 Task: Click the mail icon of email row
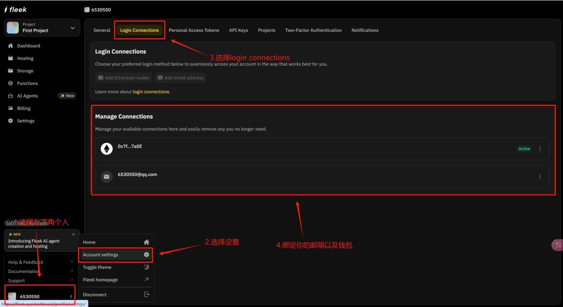tap(107, 177)
